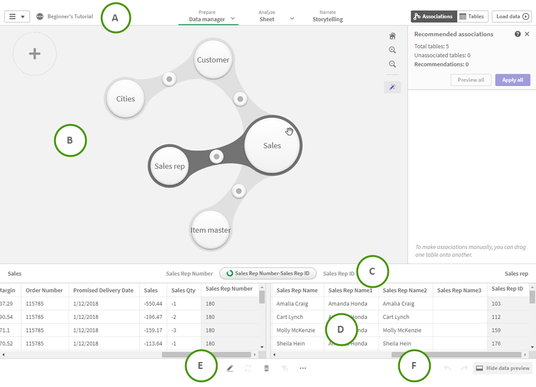Toggle the recommendations magic wand tool
Image resolution: width=536 pixels, height=387 pixels.
[393, 87]
